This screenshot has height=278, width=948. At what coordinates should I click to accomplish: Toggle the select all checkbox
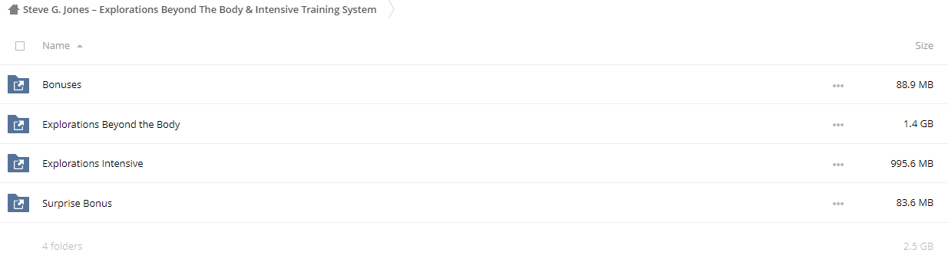pos(20,46)
